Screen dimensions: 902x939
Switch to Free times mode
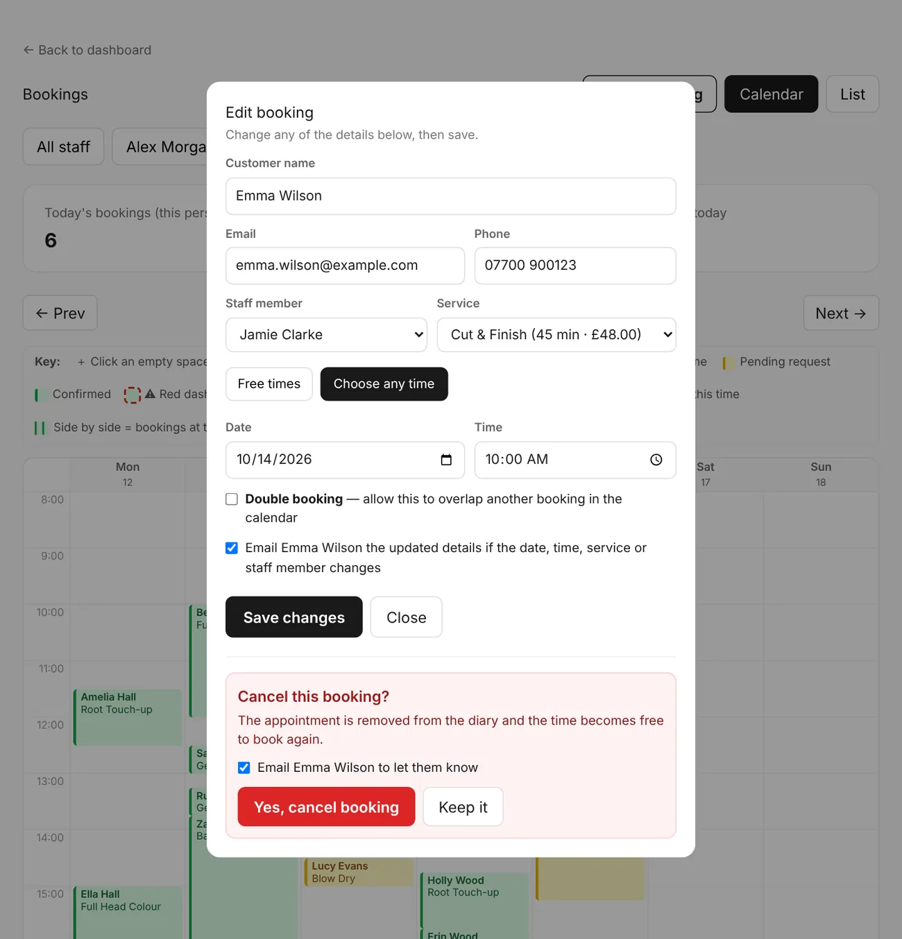(269, 384)
